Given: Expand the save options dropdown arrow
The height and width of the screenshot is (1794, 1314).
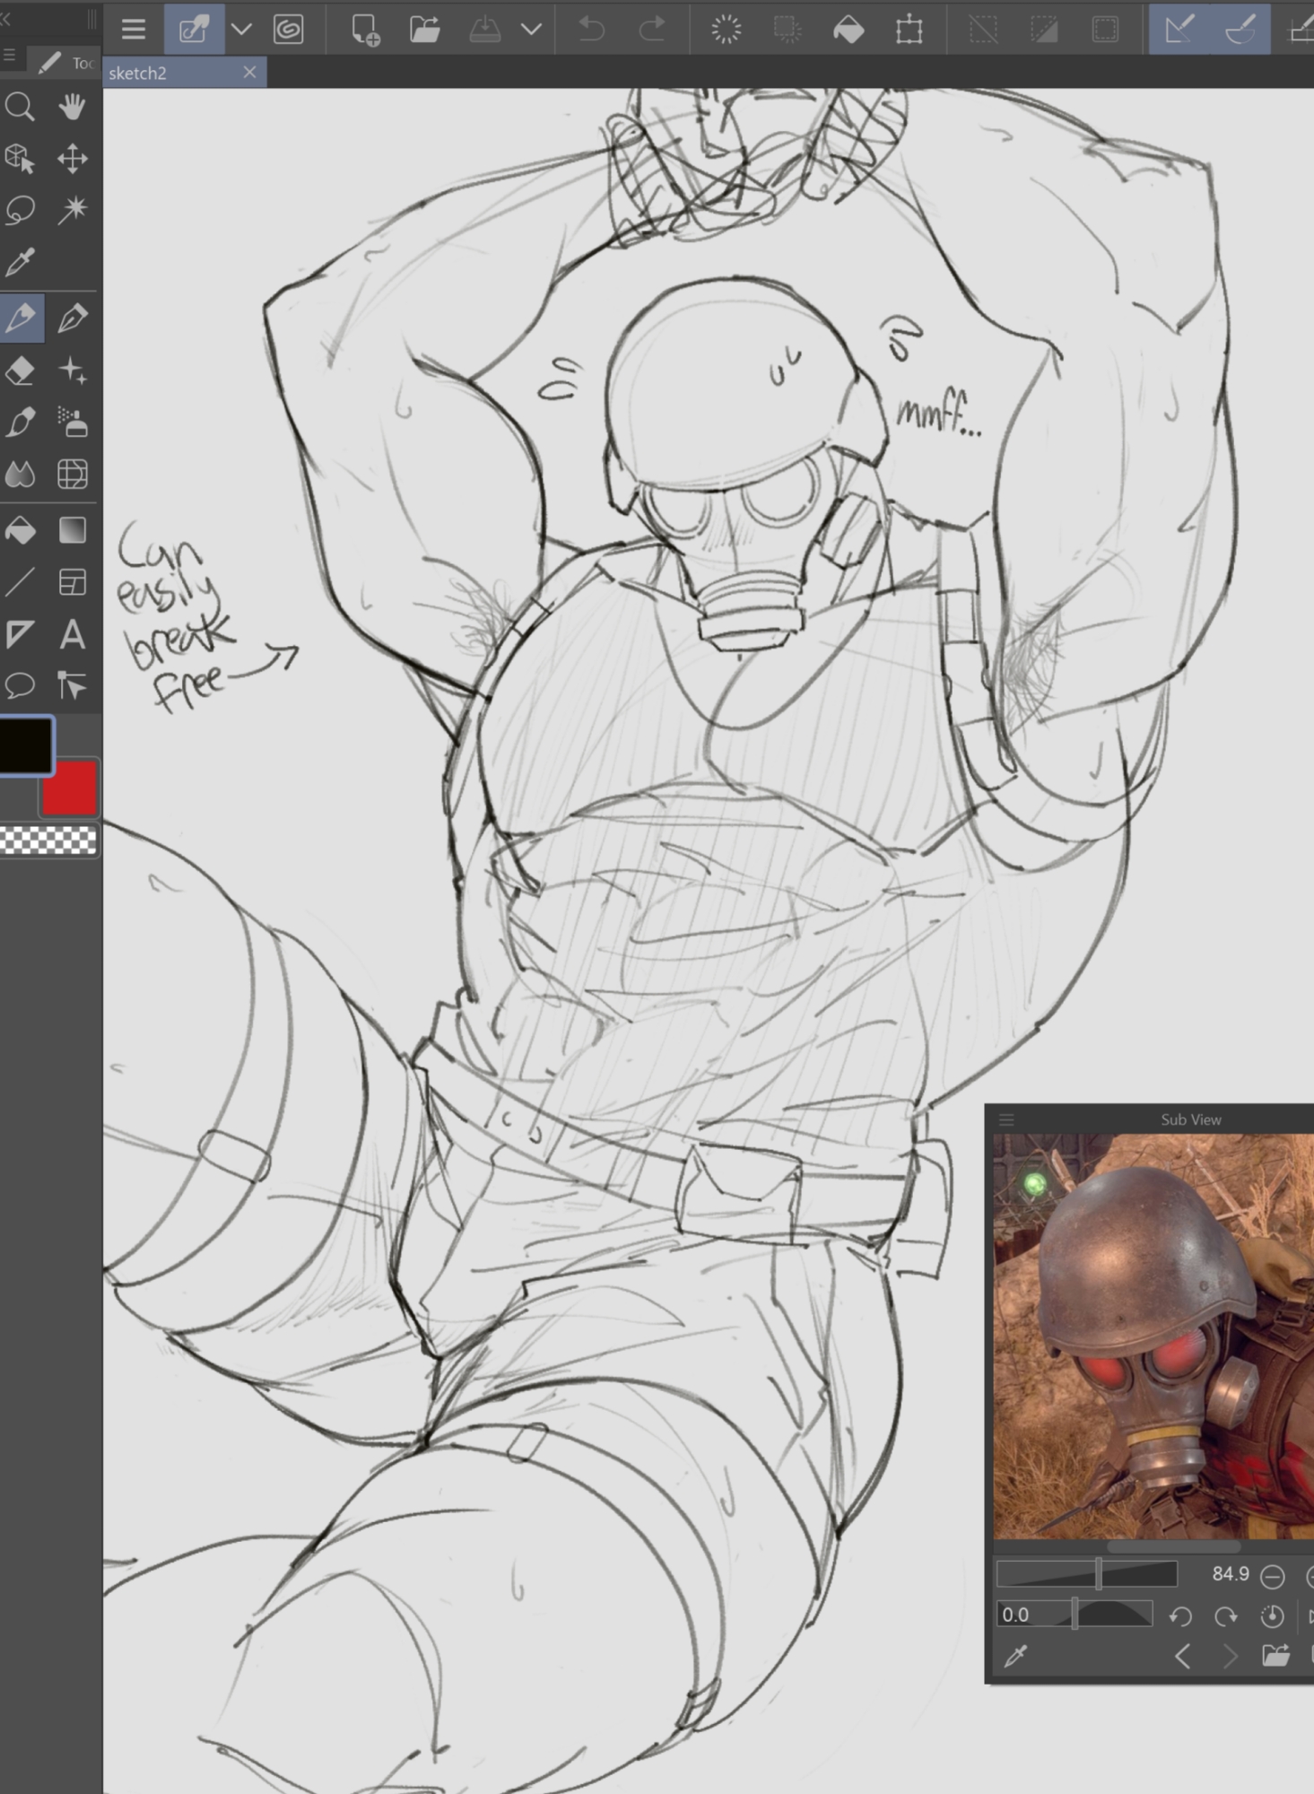Looking at the screenshot, I should (531, 30).
